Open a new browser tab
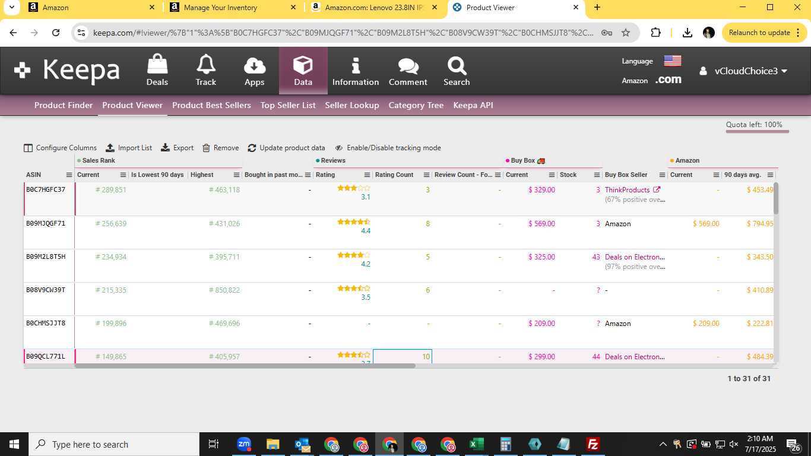 [x=597, y=8]
